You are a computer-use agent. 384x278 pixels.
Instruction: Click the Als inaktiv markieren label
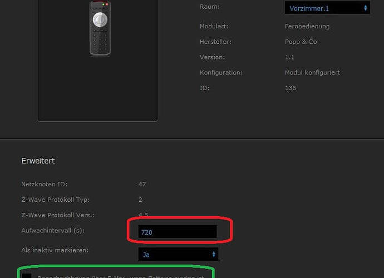click(x=55, y=250)
